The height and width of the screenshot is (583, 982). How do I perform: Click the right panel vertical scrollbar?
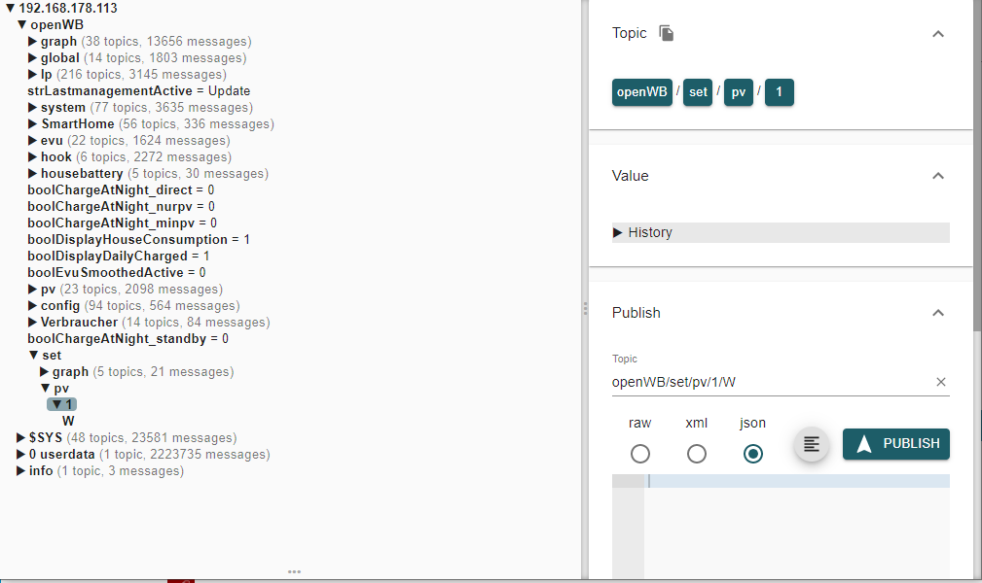pyautogui.click(x=977, y=166)
